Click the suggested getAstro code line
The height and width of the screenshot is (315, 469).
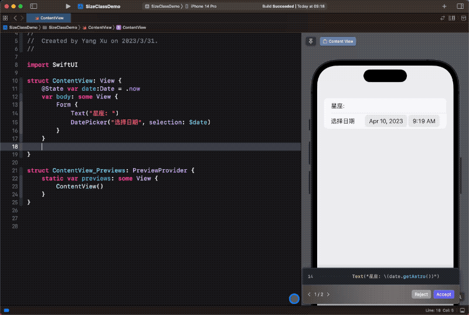pos(395,276)
